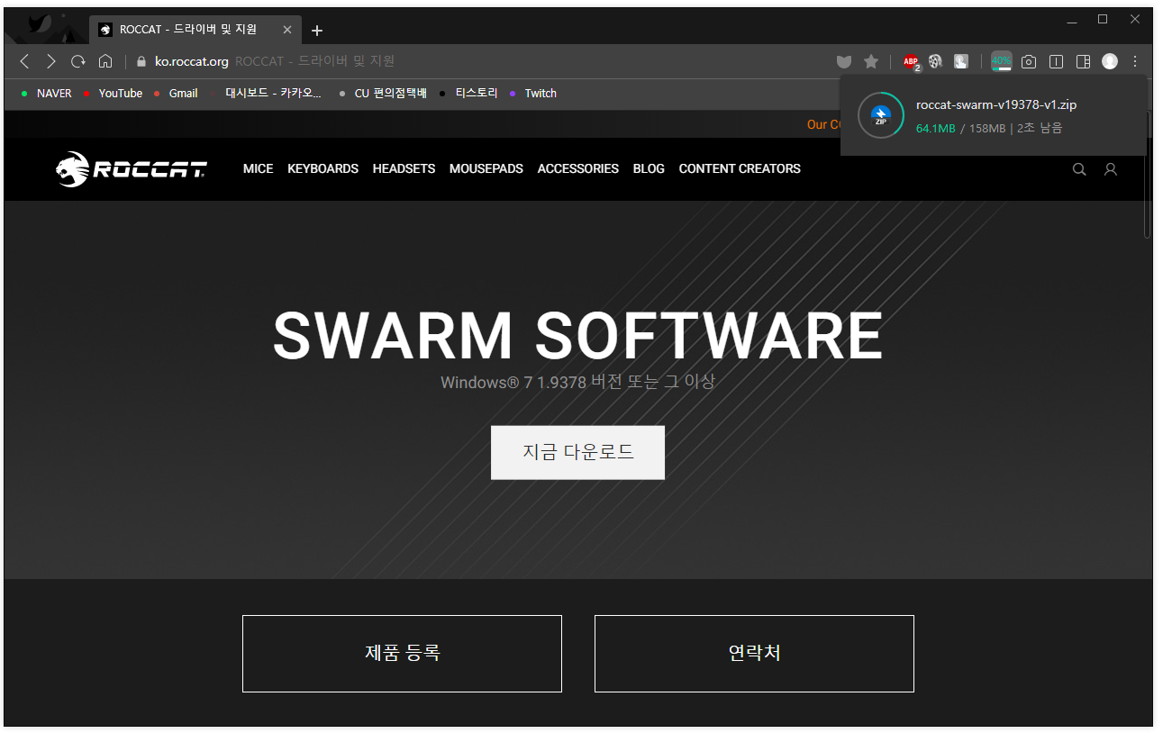Image resolution: width=1172 pixels, height=751 pixels.
Task: Click the ROCCAT logo
Action: [131, 169]
